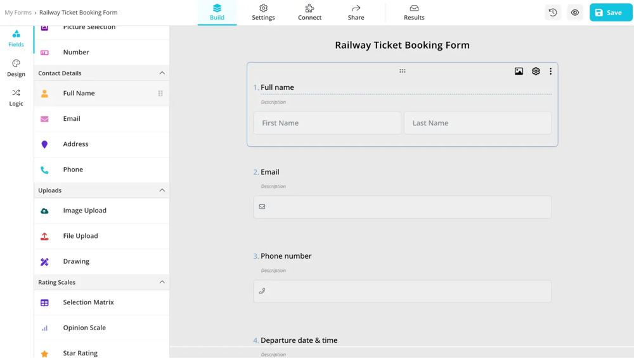Preview the form with the eye icon

[575, 13]
